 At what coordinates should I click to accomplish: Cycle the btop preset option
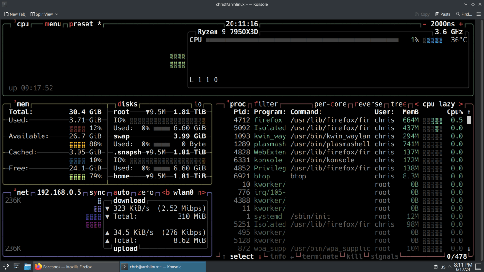click(81, 24)
